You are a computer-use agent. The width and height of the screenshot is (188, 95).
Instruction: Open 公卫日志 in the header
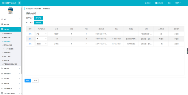click(148, 3)
